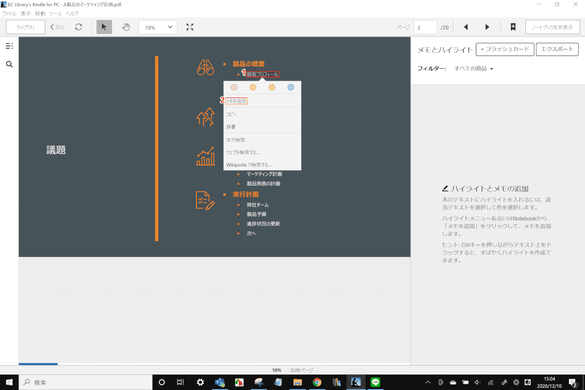Open the Windows Start button
The image size is (585, 390).
click(9, 382)
